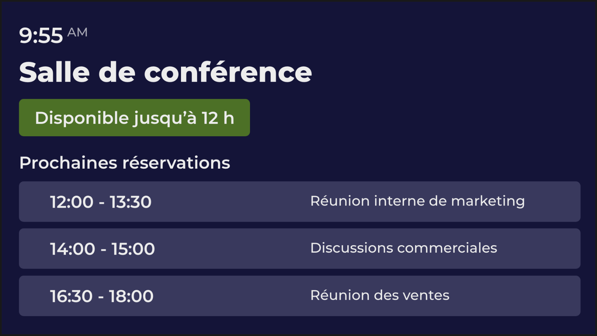This screenshot has width=597, height=336.
Task: Click the Prochaines réservations section header
Action: coord(125,163)
